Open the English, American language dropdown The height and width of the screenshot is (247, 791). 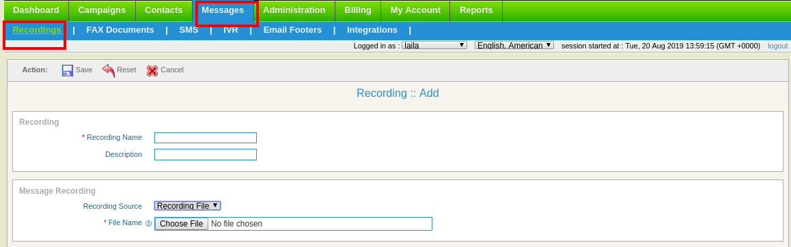tap(514, 45)
